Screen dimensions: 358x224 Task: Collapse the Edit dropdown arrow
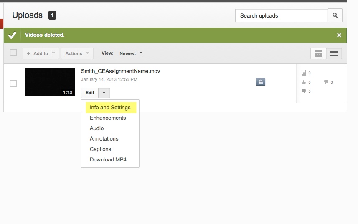104,93
